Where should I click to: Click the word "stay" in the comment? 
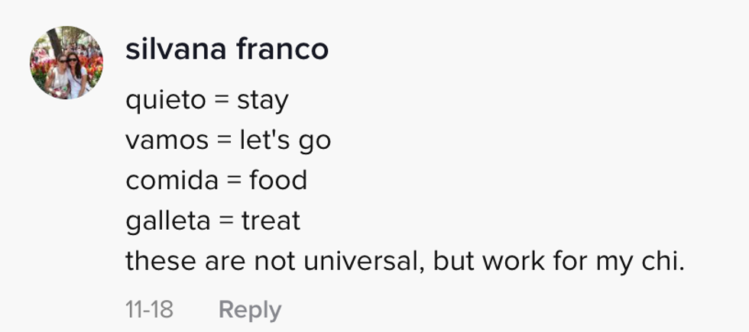(262, 100)
